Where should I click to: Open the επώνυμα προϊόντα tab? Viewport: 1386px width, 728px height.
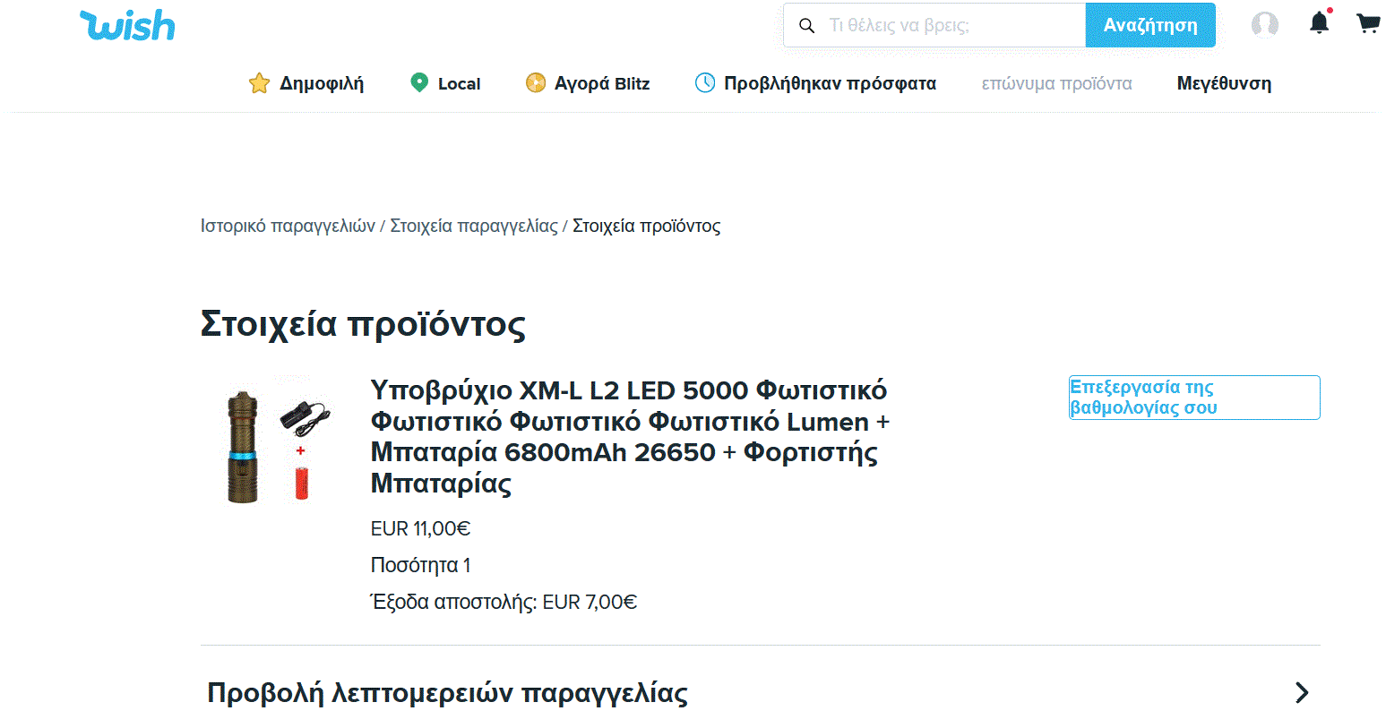click(1056, 83)
